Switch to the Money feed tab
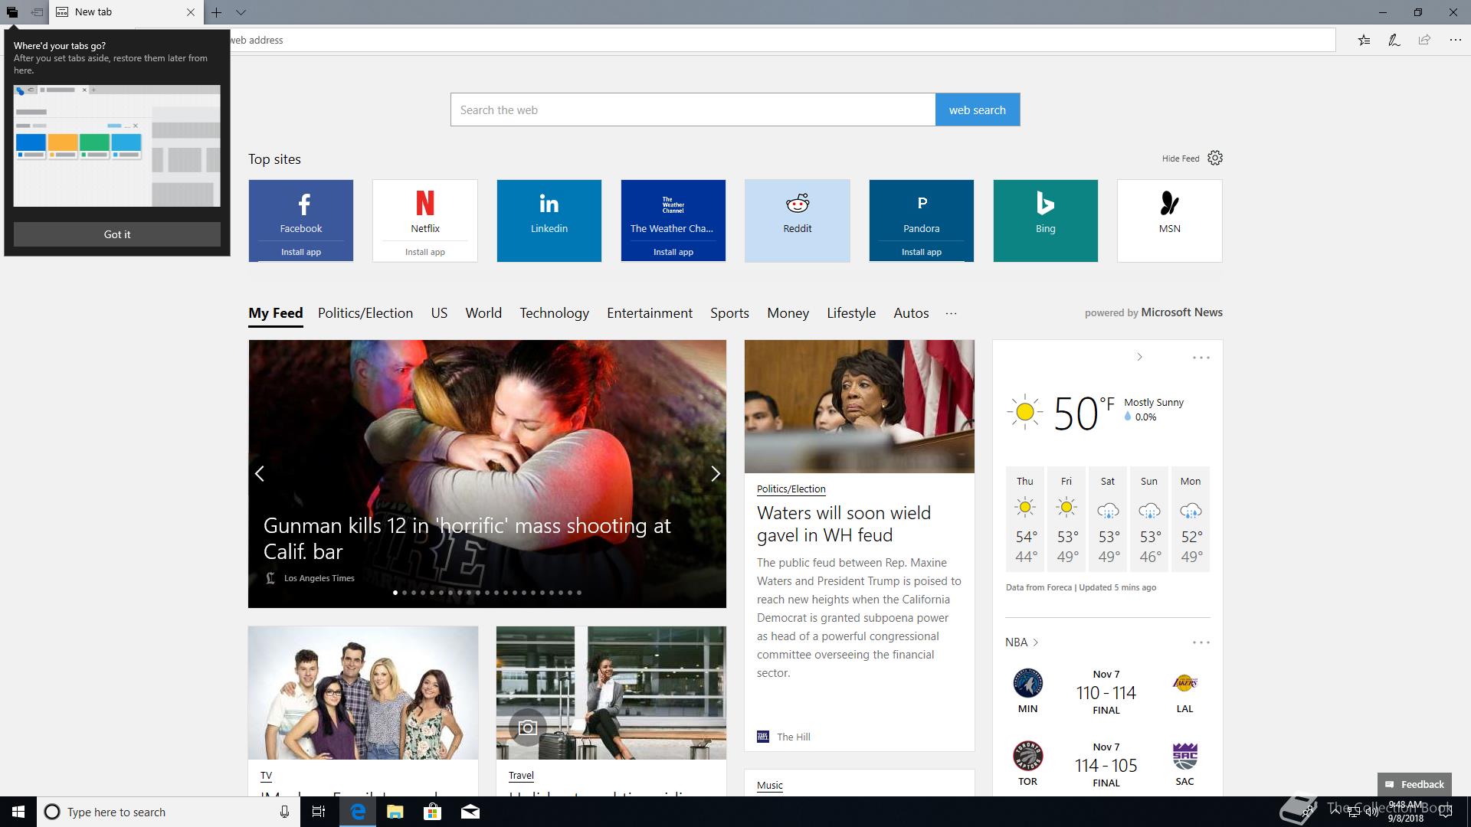 click(x=788, y=313)
